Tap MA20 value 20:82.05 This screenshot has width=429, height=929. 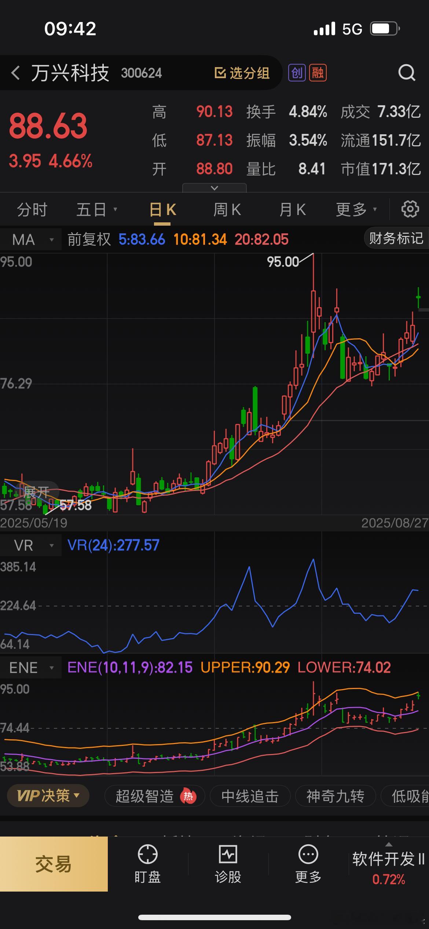click(x=262, y=240)
